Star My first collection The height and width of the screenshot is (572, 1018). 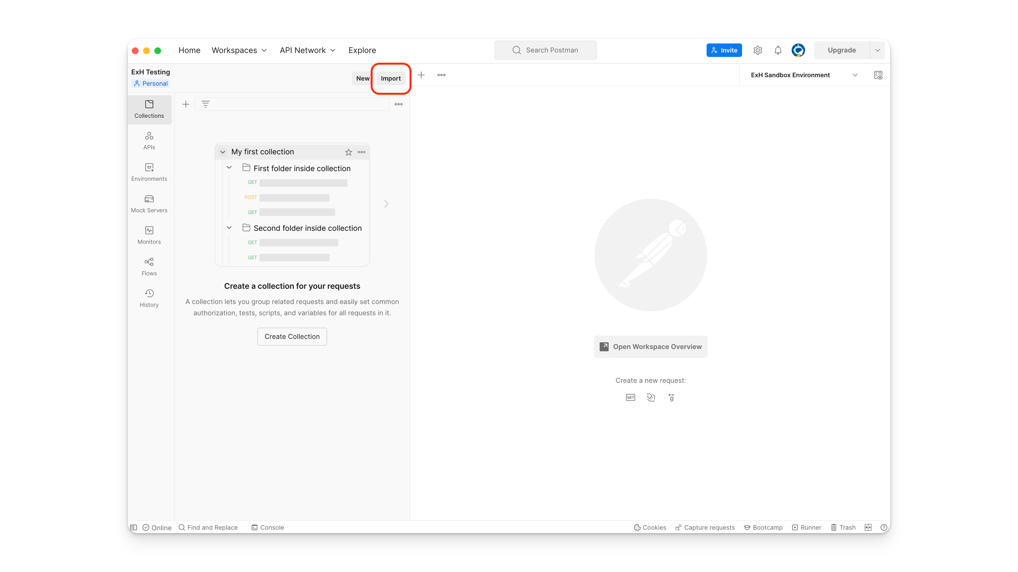[348, 152]
